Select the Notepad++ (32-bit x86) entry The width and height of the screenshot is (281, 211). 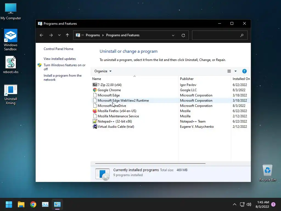click(x=171, y=121)
